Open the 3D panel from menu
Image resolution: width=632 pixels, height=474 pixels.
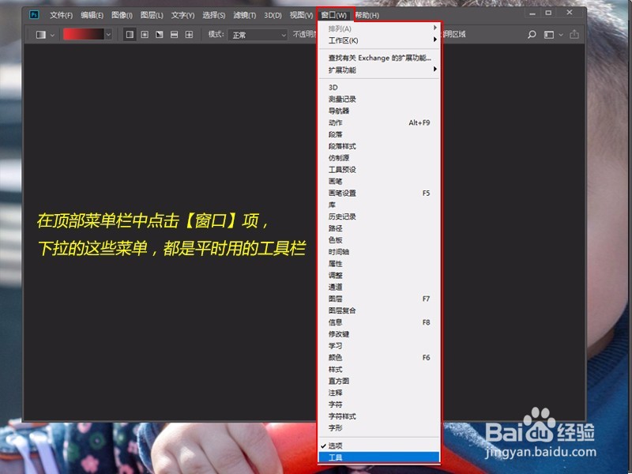click(x=379, y=87)
